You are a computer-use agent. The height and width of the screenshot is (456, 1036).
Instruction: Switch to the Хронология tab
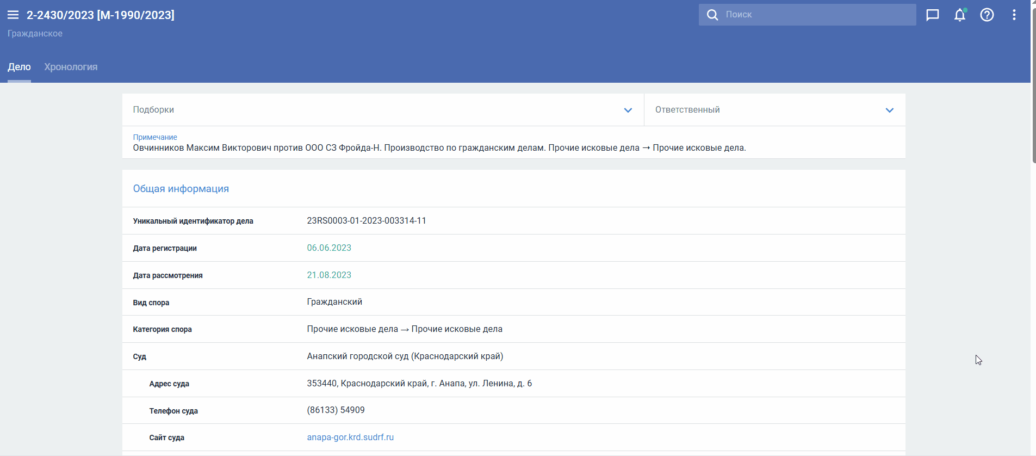[x=71, y=67]
